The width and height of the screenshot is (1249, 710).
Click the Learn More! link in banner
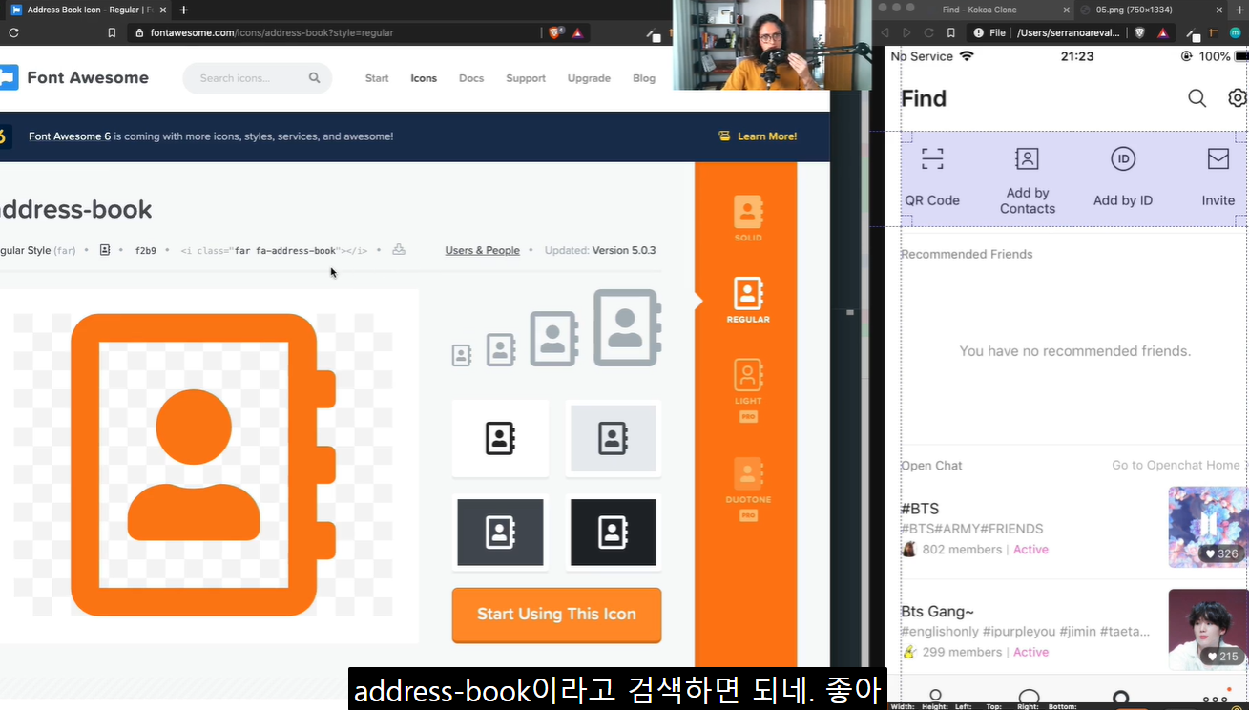(758, 136)
